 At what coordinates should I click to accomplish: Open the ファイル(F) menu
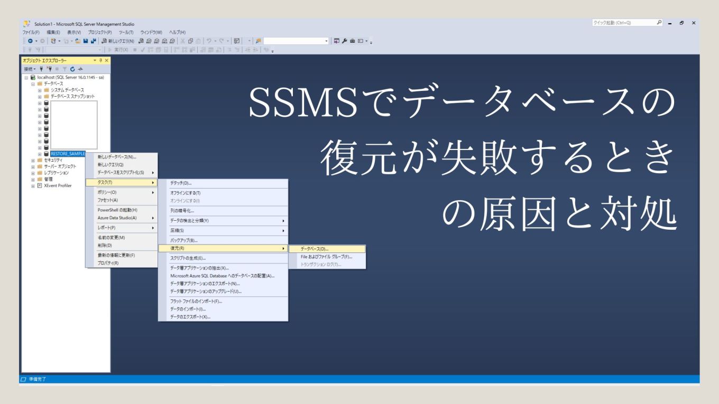pos(31,32)
